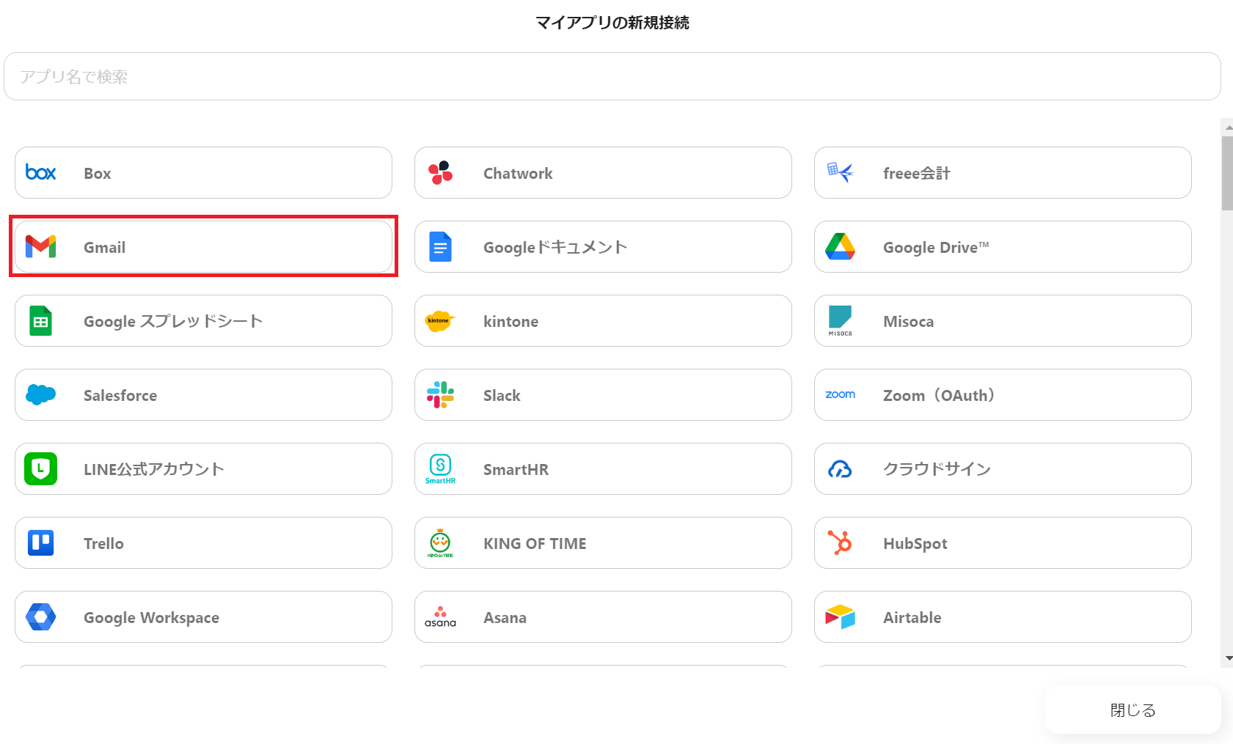Select the Google Workspace app label
Viewport: 1233px width, 744px height.
tap(151, 617)
